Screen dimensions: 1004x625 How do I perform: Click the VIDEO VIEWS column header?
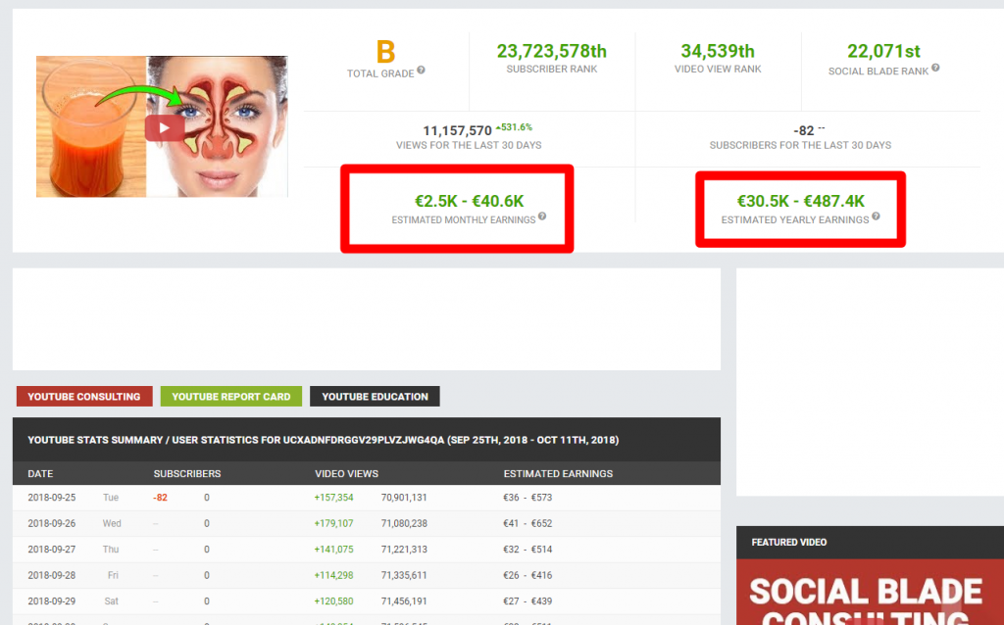pyautogui.click(x=346, y=473)
